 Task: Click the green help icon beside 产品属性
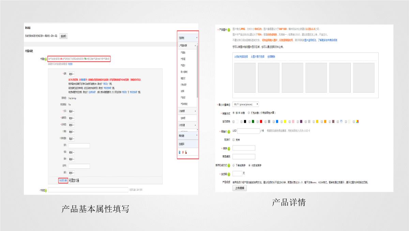coord(46,59)
